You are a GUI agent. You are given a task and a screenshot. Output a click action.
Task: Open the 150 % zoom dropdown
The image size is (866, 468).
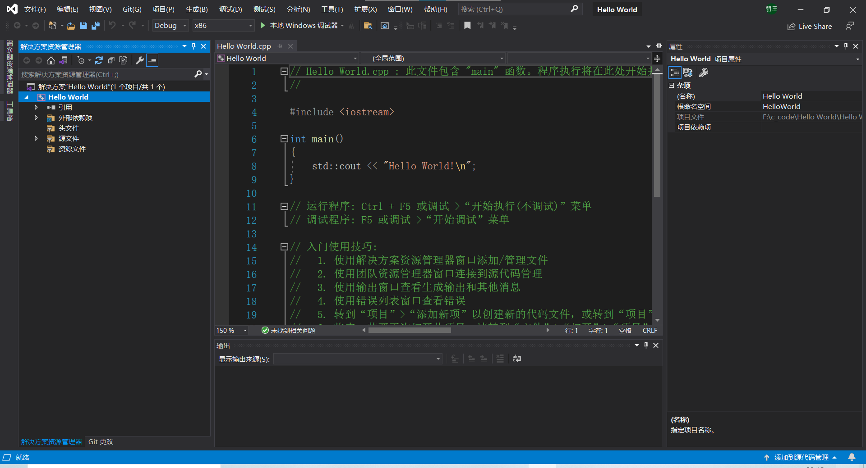point(232,330)
